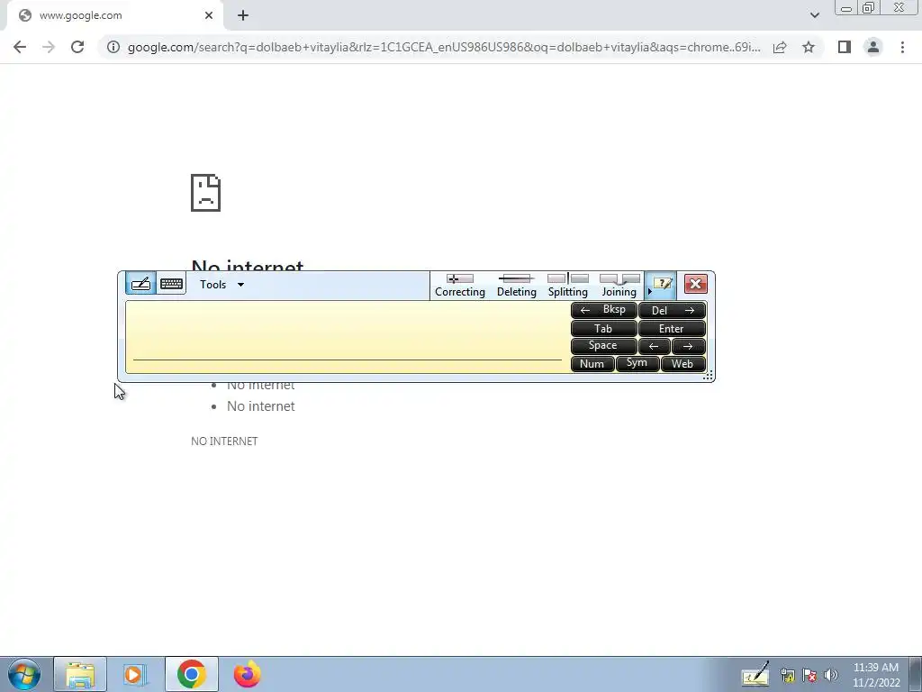The image size is (922, 692).
Task: Click the Enter key on input panel
Action: [672, 328]
